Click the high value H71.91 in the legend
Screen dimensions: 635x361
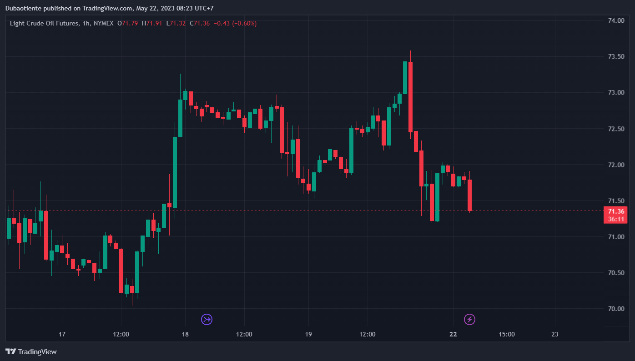tap(152, 23)
